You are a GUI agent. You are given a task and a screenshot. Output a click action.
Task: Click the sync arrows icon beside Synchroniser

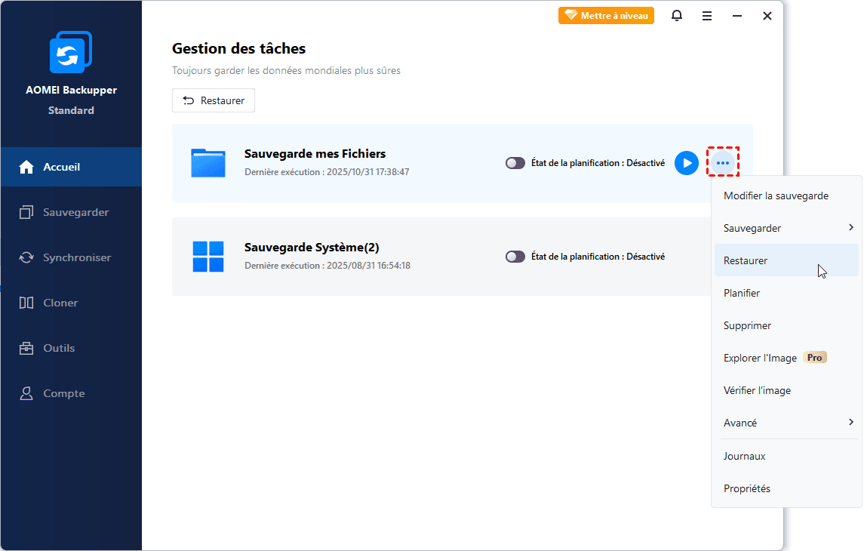[26, 257]
